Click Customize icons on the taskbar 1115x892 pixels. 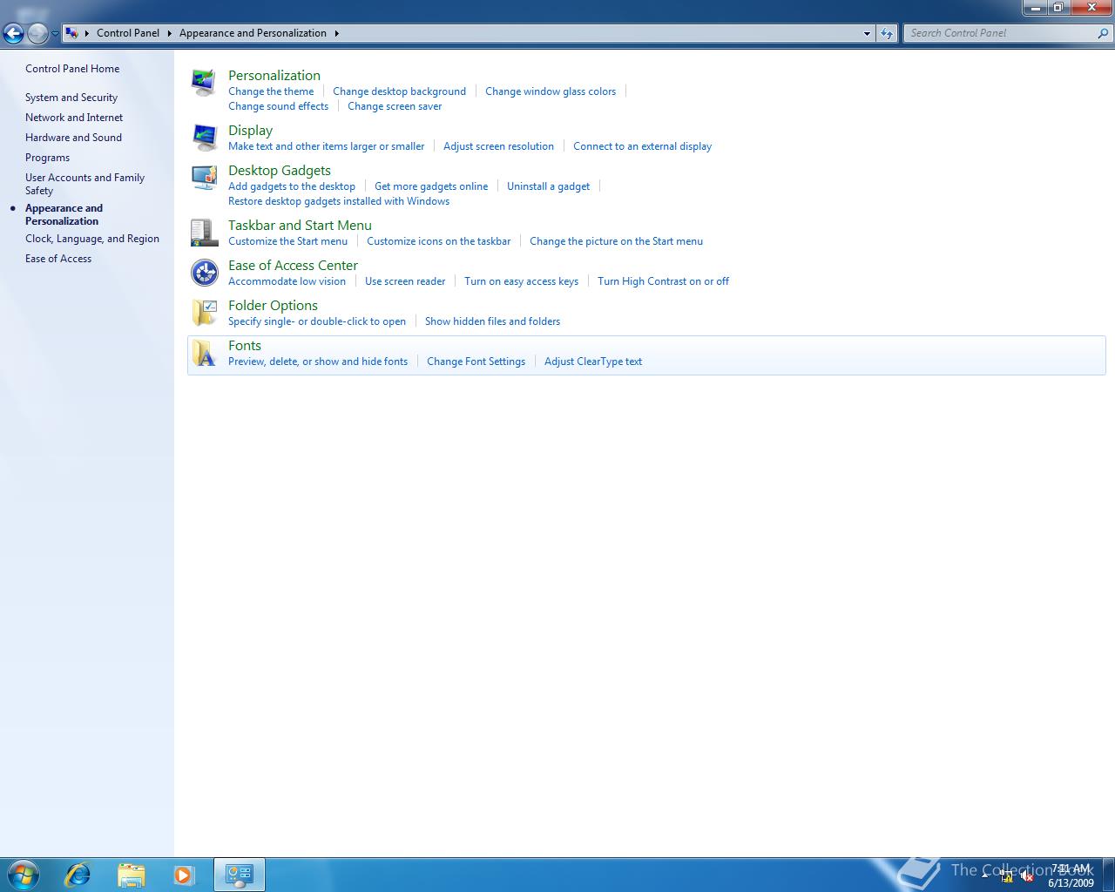click(x=438, y=241)
